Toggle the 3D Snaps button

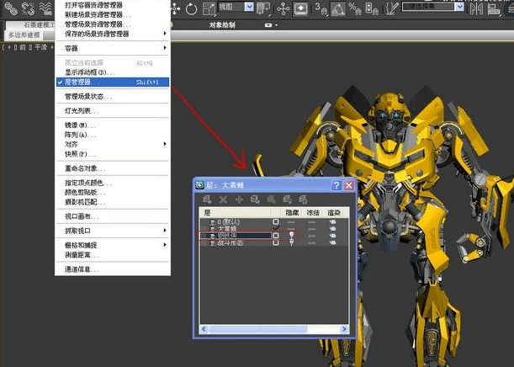[x=321, y=9]
